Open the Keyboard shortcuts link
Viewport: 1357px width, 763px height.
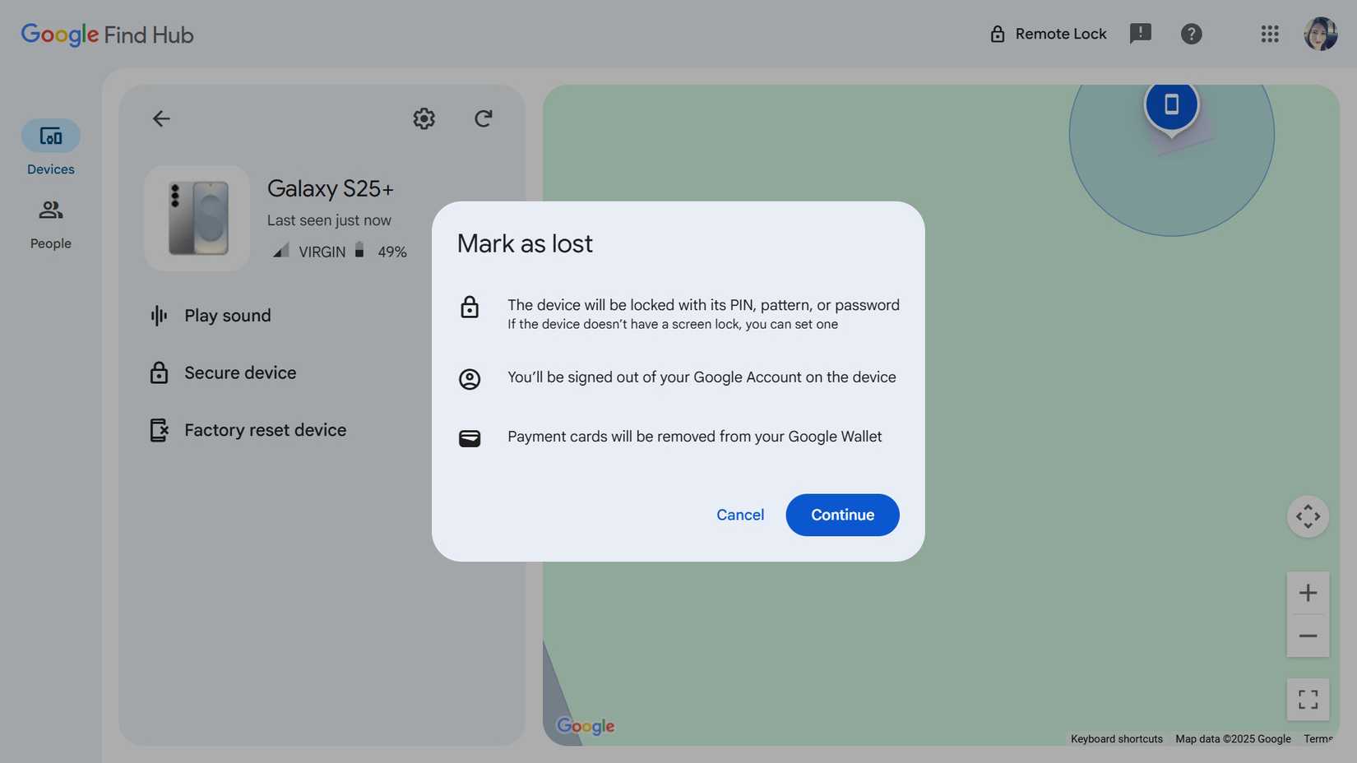pos(1116,738)
